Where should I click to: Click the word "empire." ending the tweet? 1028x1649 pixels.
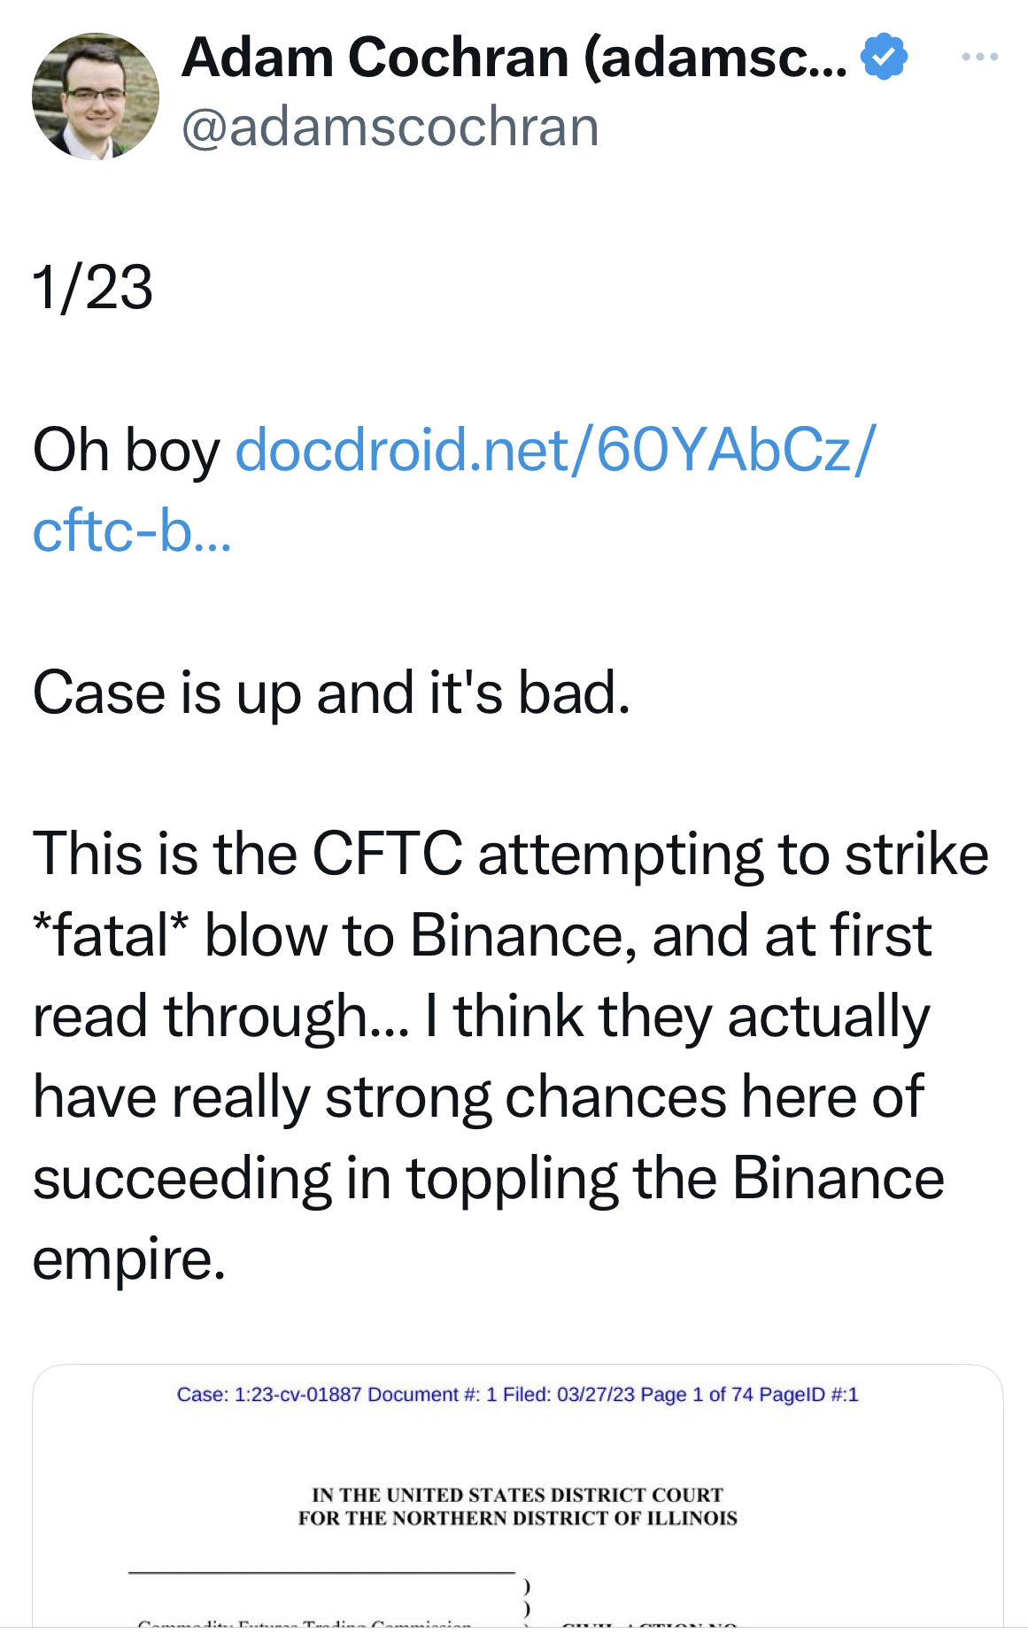tap(129, 1259)
